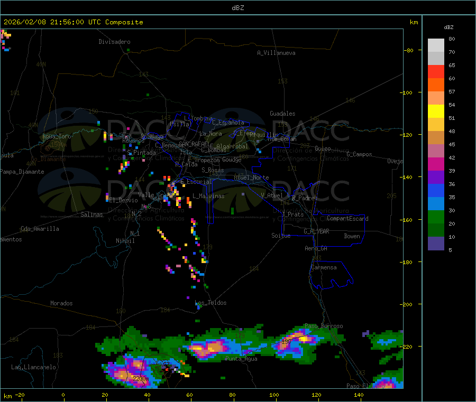The height and width of the screenshot is (402, 476).
Task: Click the A_Villanueva map label
Action: click(x=276, y=53)
